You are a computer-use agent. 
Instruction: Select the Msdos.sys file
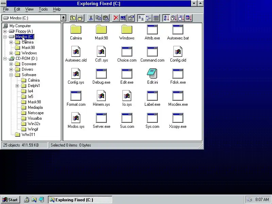click(76, 120)
